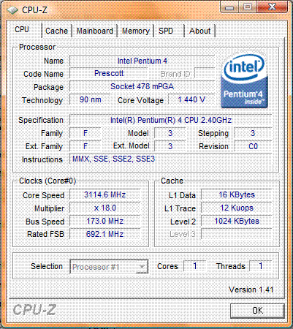The width and height of the screenshot is (293, 329).
Task: Click the Core Speed value field
Action: (x=105, y=194)
